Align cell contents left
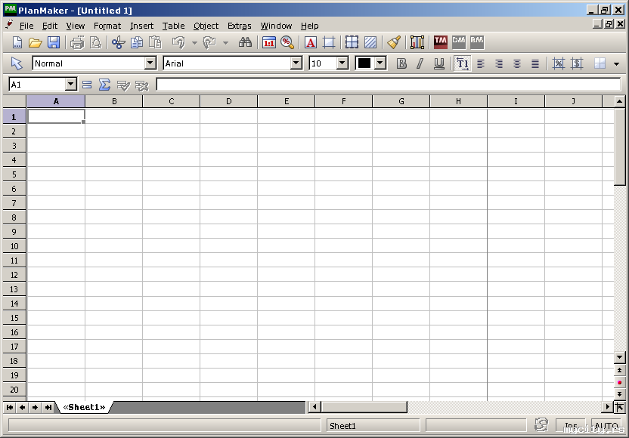Image resolution: width=629 pixels, height=438 pixels. pyautogui.click(x=481, y=63)
